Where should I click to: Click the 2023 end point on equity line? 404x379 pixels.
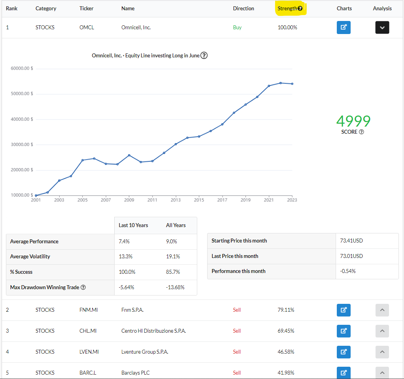point(292,84)
